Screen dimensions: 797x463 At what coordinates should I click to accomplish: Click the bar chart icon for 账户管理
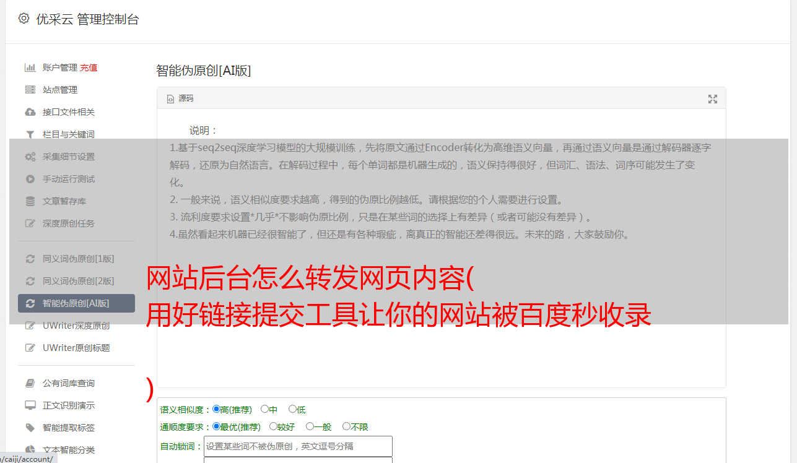point(30,67)
